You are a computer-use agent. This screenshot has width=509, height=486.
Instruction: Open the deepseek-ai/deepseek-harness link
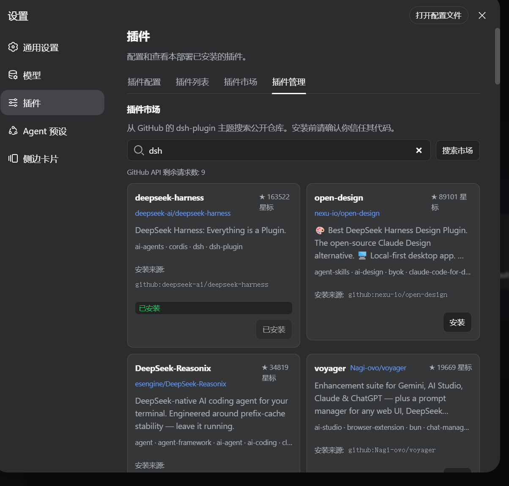point(183,213)
